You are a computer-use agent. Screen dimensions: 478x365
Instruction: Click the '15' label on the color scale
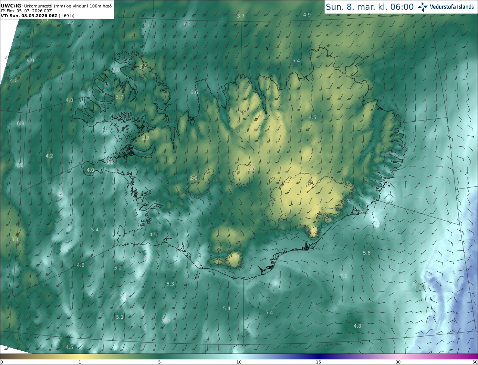(x=319, y=362)
